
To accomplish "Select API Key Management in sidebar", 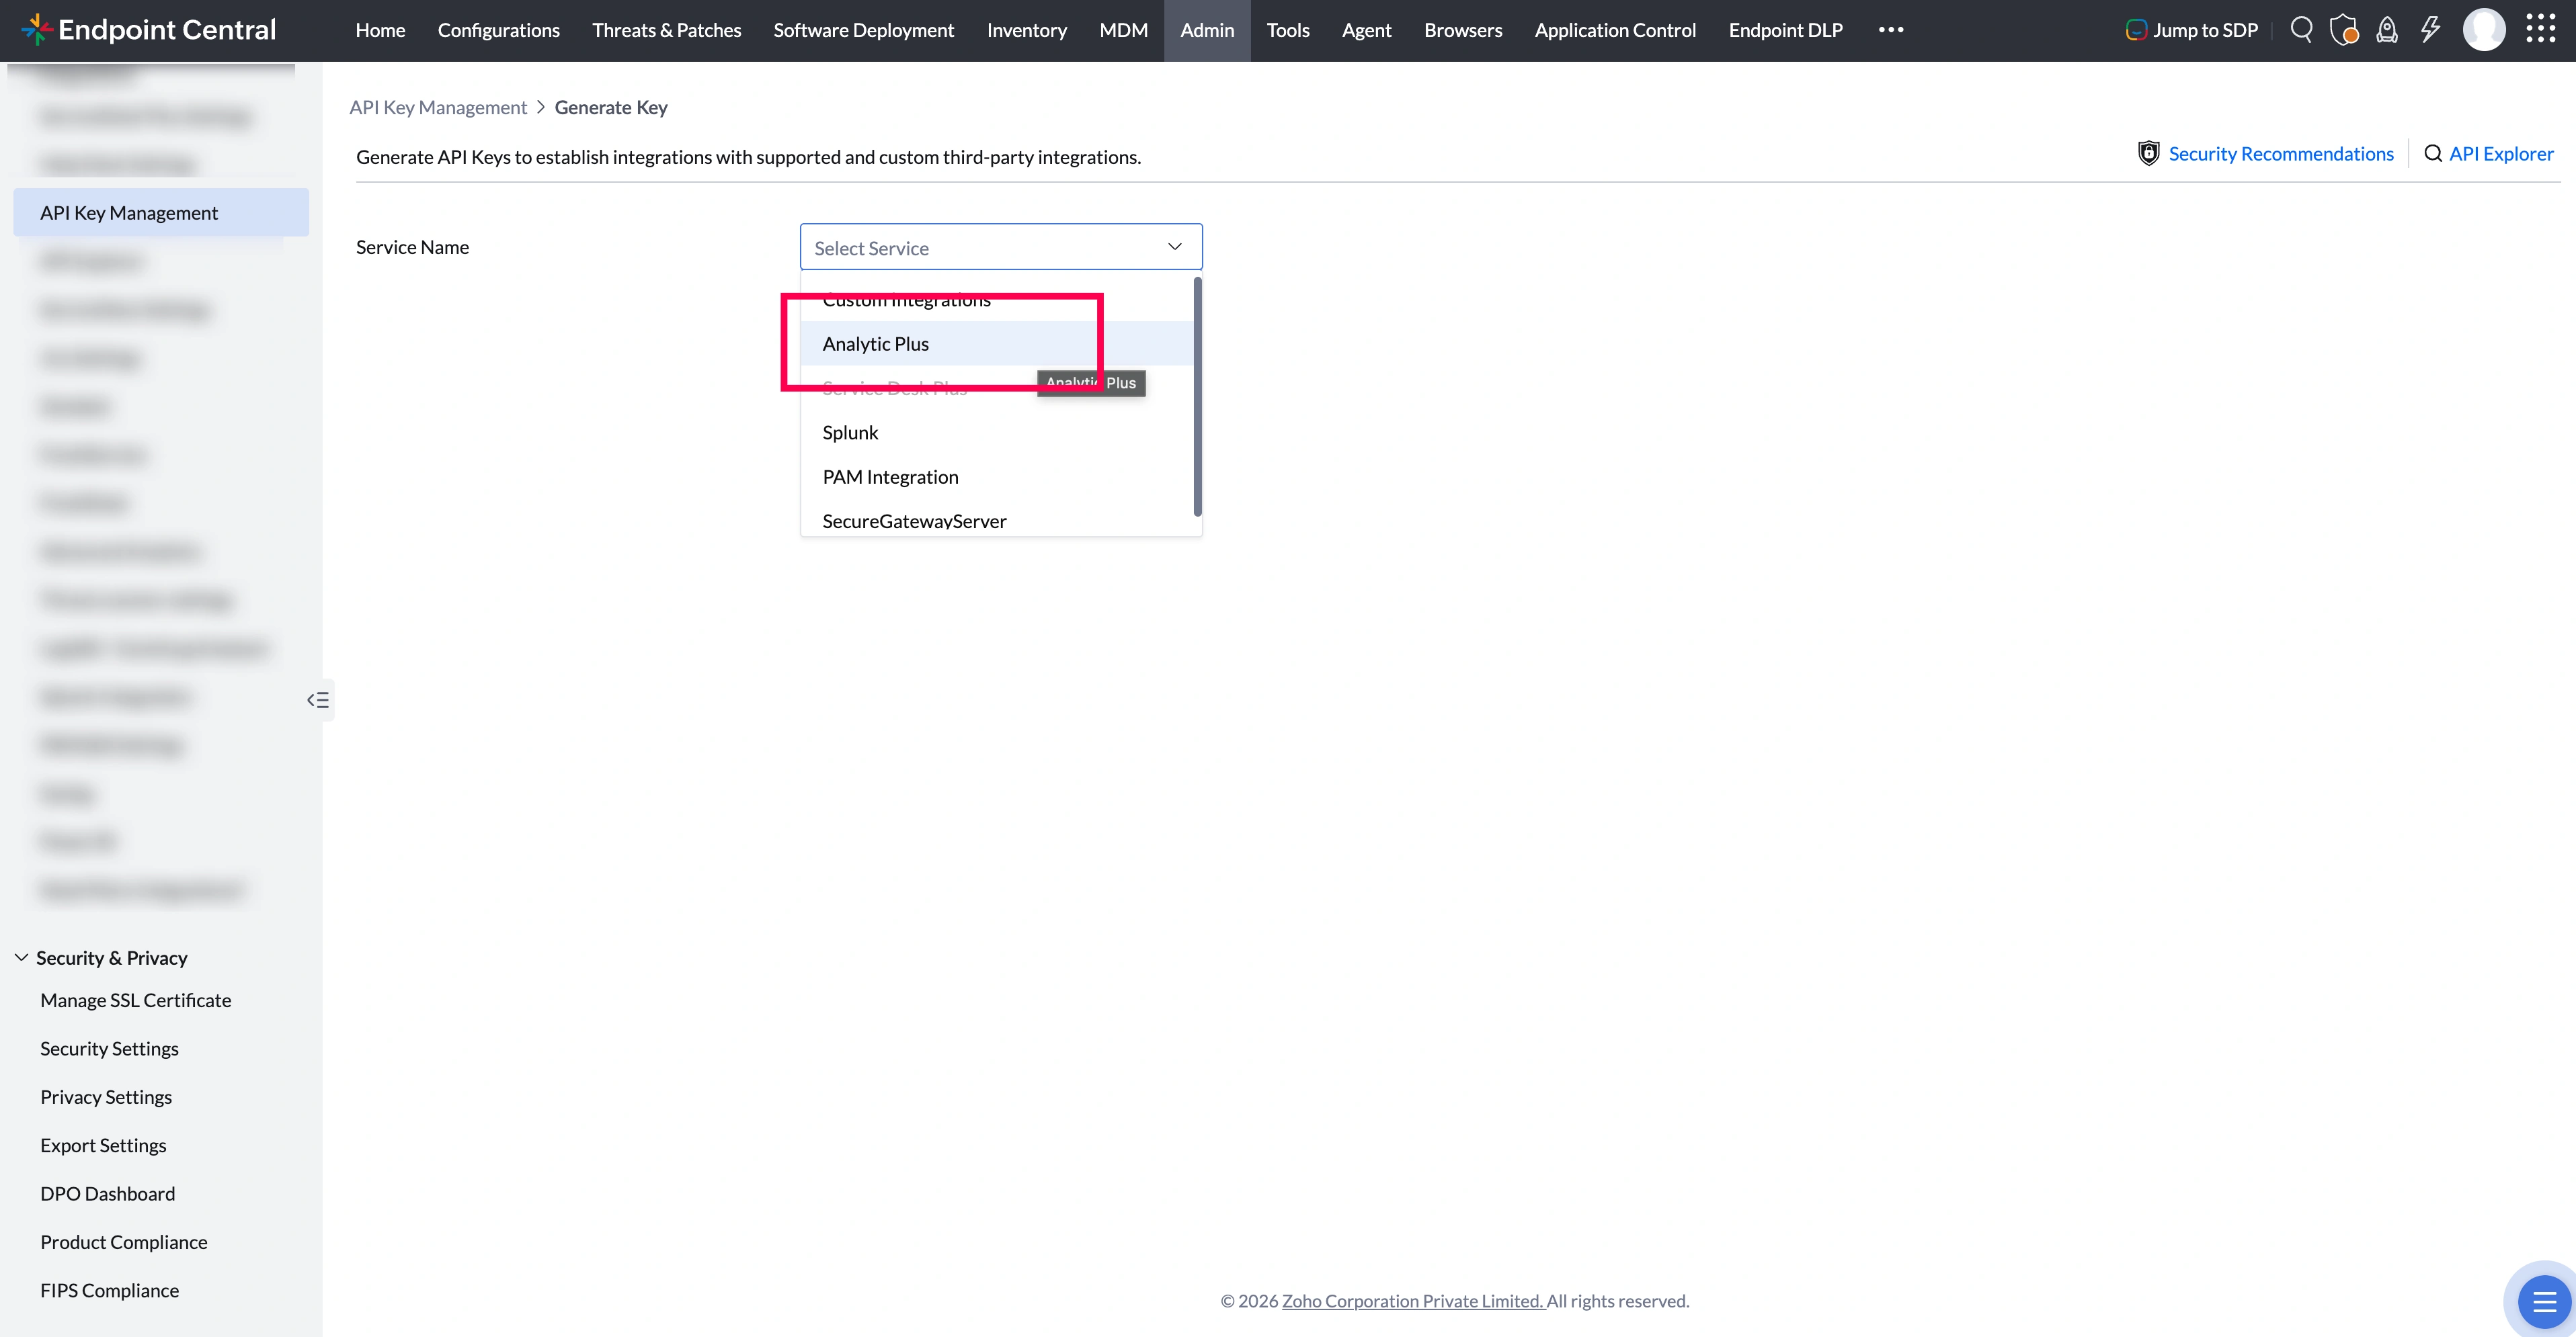I will 161,213.
